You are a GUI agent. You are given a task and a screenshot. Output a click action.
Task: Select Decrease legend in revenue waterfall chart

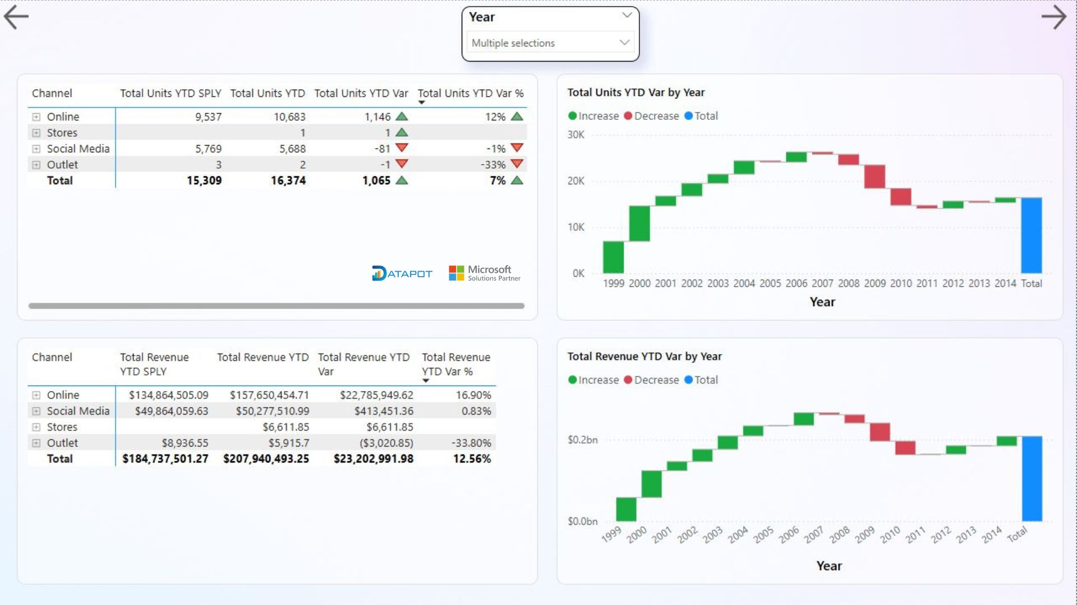pos(651,380)
